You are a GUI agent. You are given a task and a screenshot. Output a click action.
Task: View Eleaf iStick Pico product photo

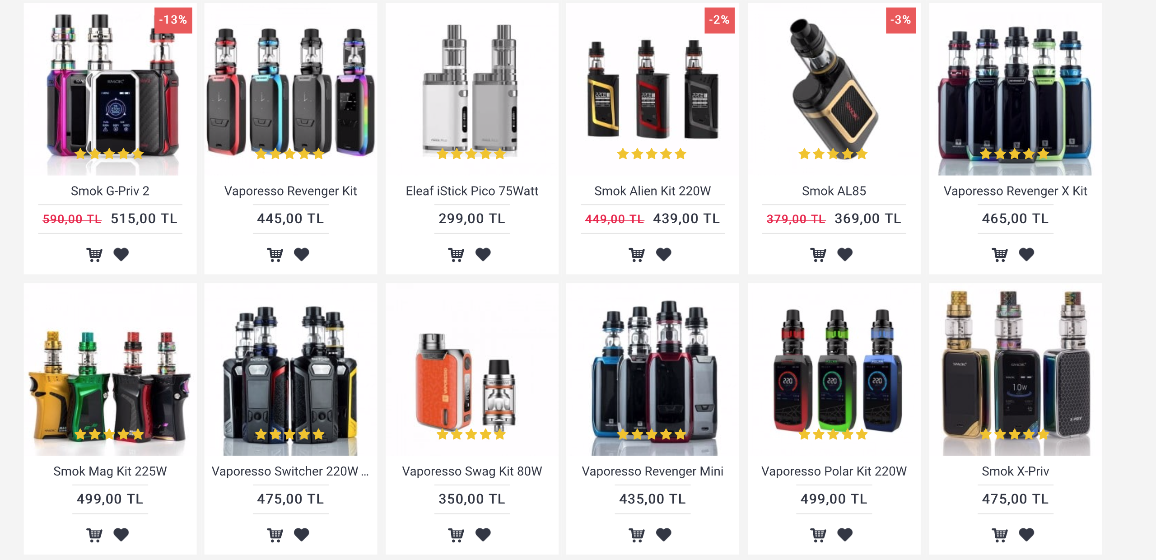pos(472,89)
